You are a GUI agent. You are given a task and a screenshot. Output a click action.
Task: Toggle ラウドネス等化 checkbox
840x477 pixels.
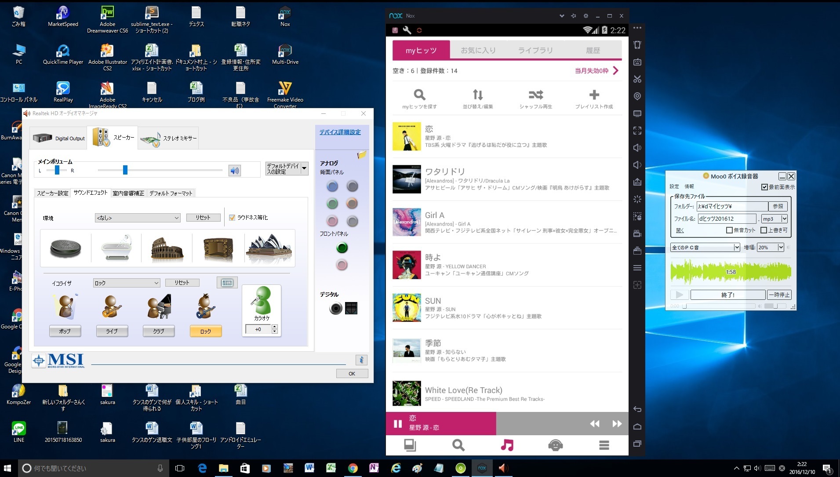pyautogui.click(x=232, y=218)
